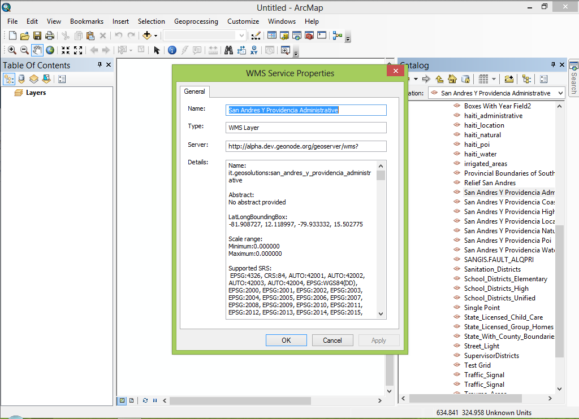
Task: Click the Name input field
Action: 306,110
